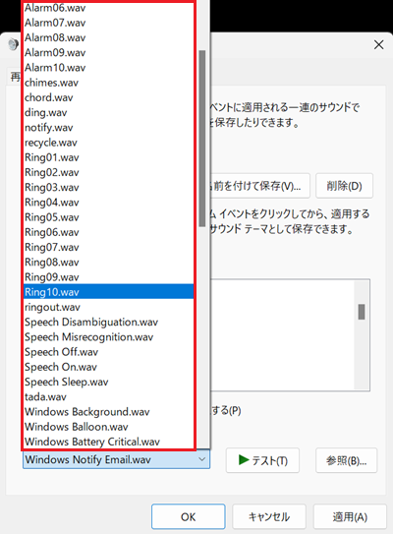393x534 pixels.
Task: Choose recycle.wav from the list
Action: [109, 143]
